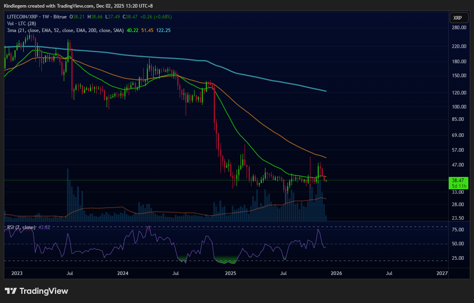The width and height of the screenshot is (474, 303).
Task: Click the Bitrue exchange label
Action: [60, 17]
